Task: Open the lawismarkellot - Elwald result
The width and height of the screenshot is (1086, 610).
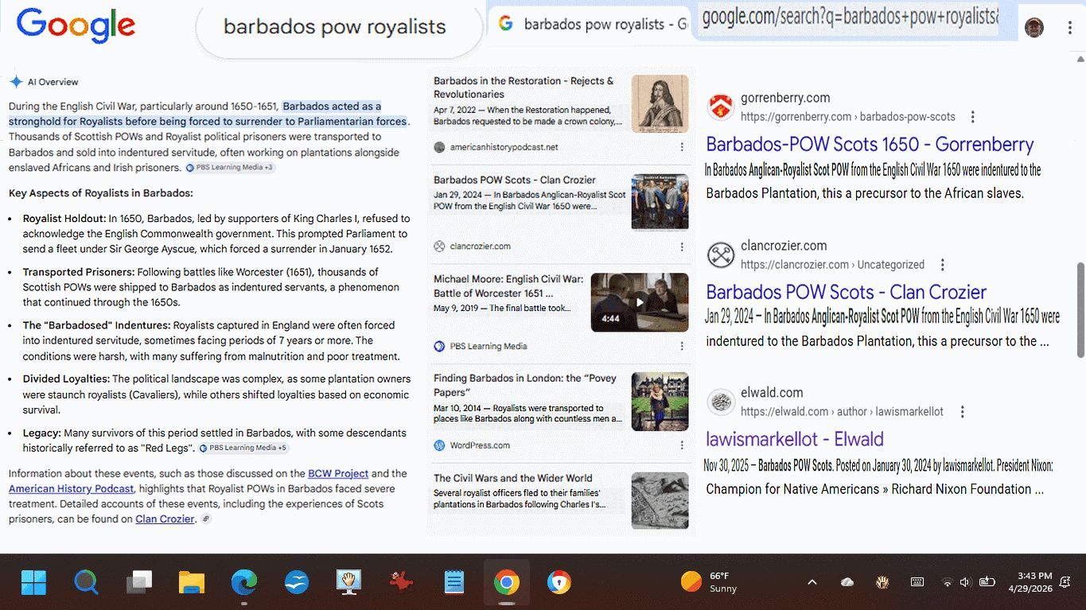Action: pyautogui.click(x=794, y=439)
